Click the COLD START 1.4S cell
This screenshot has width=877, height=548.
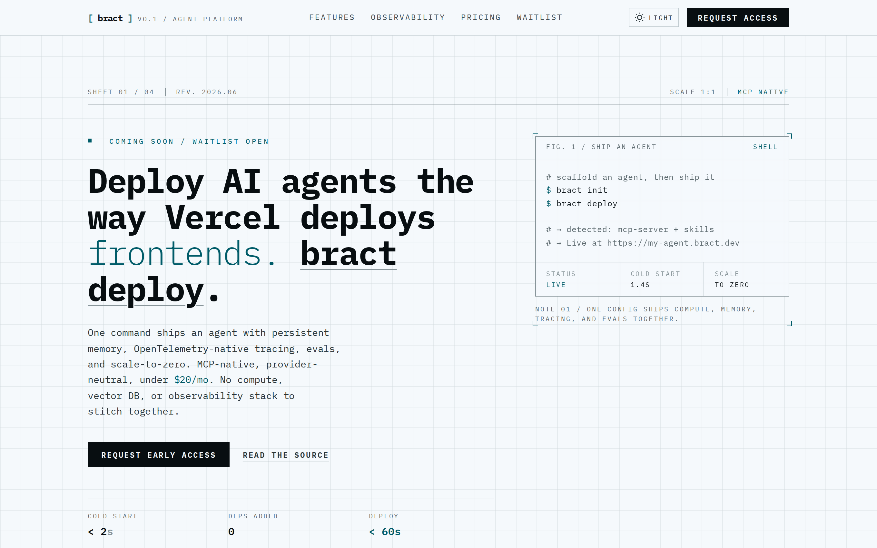tap(662, 279)
